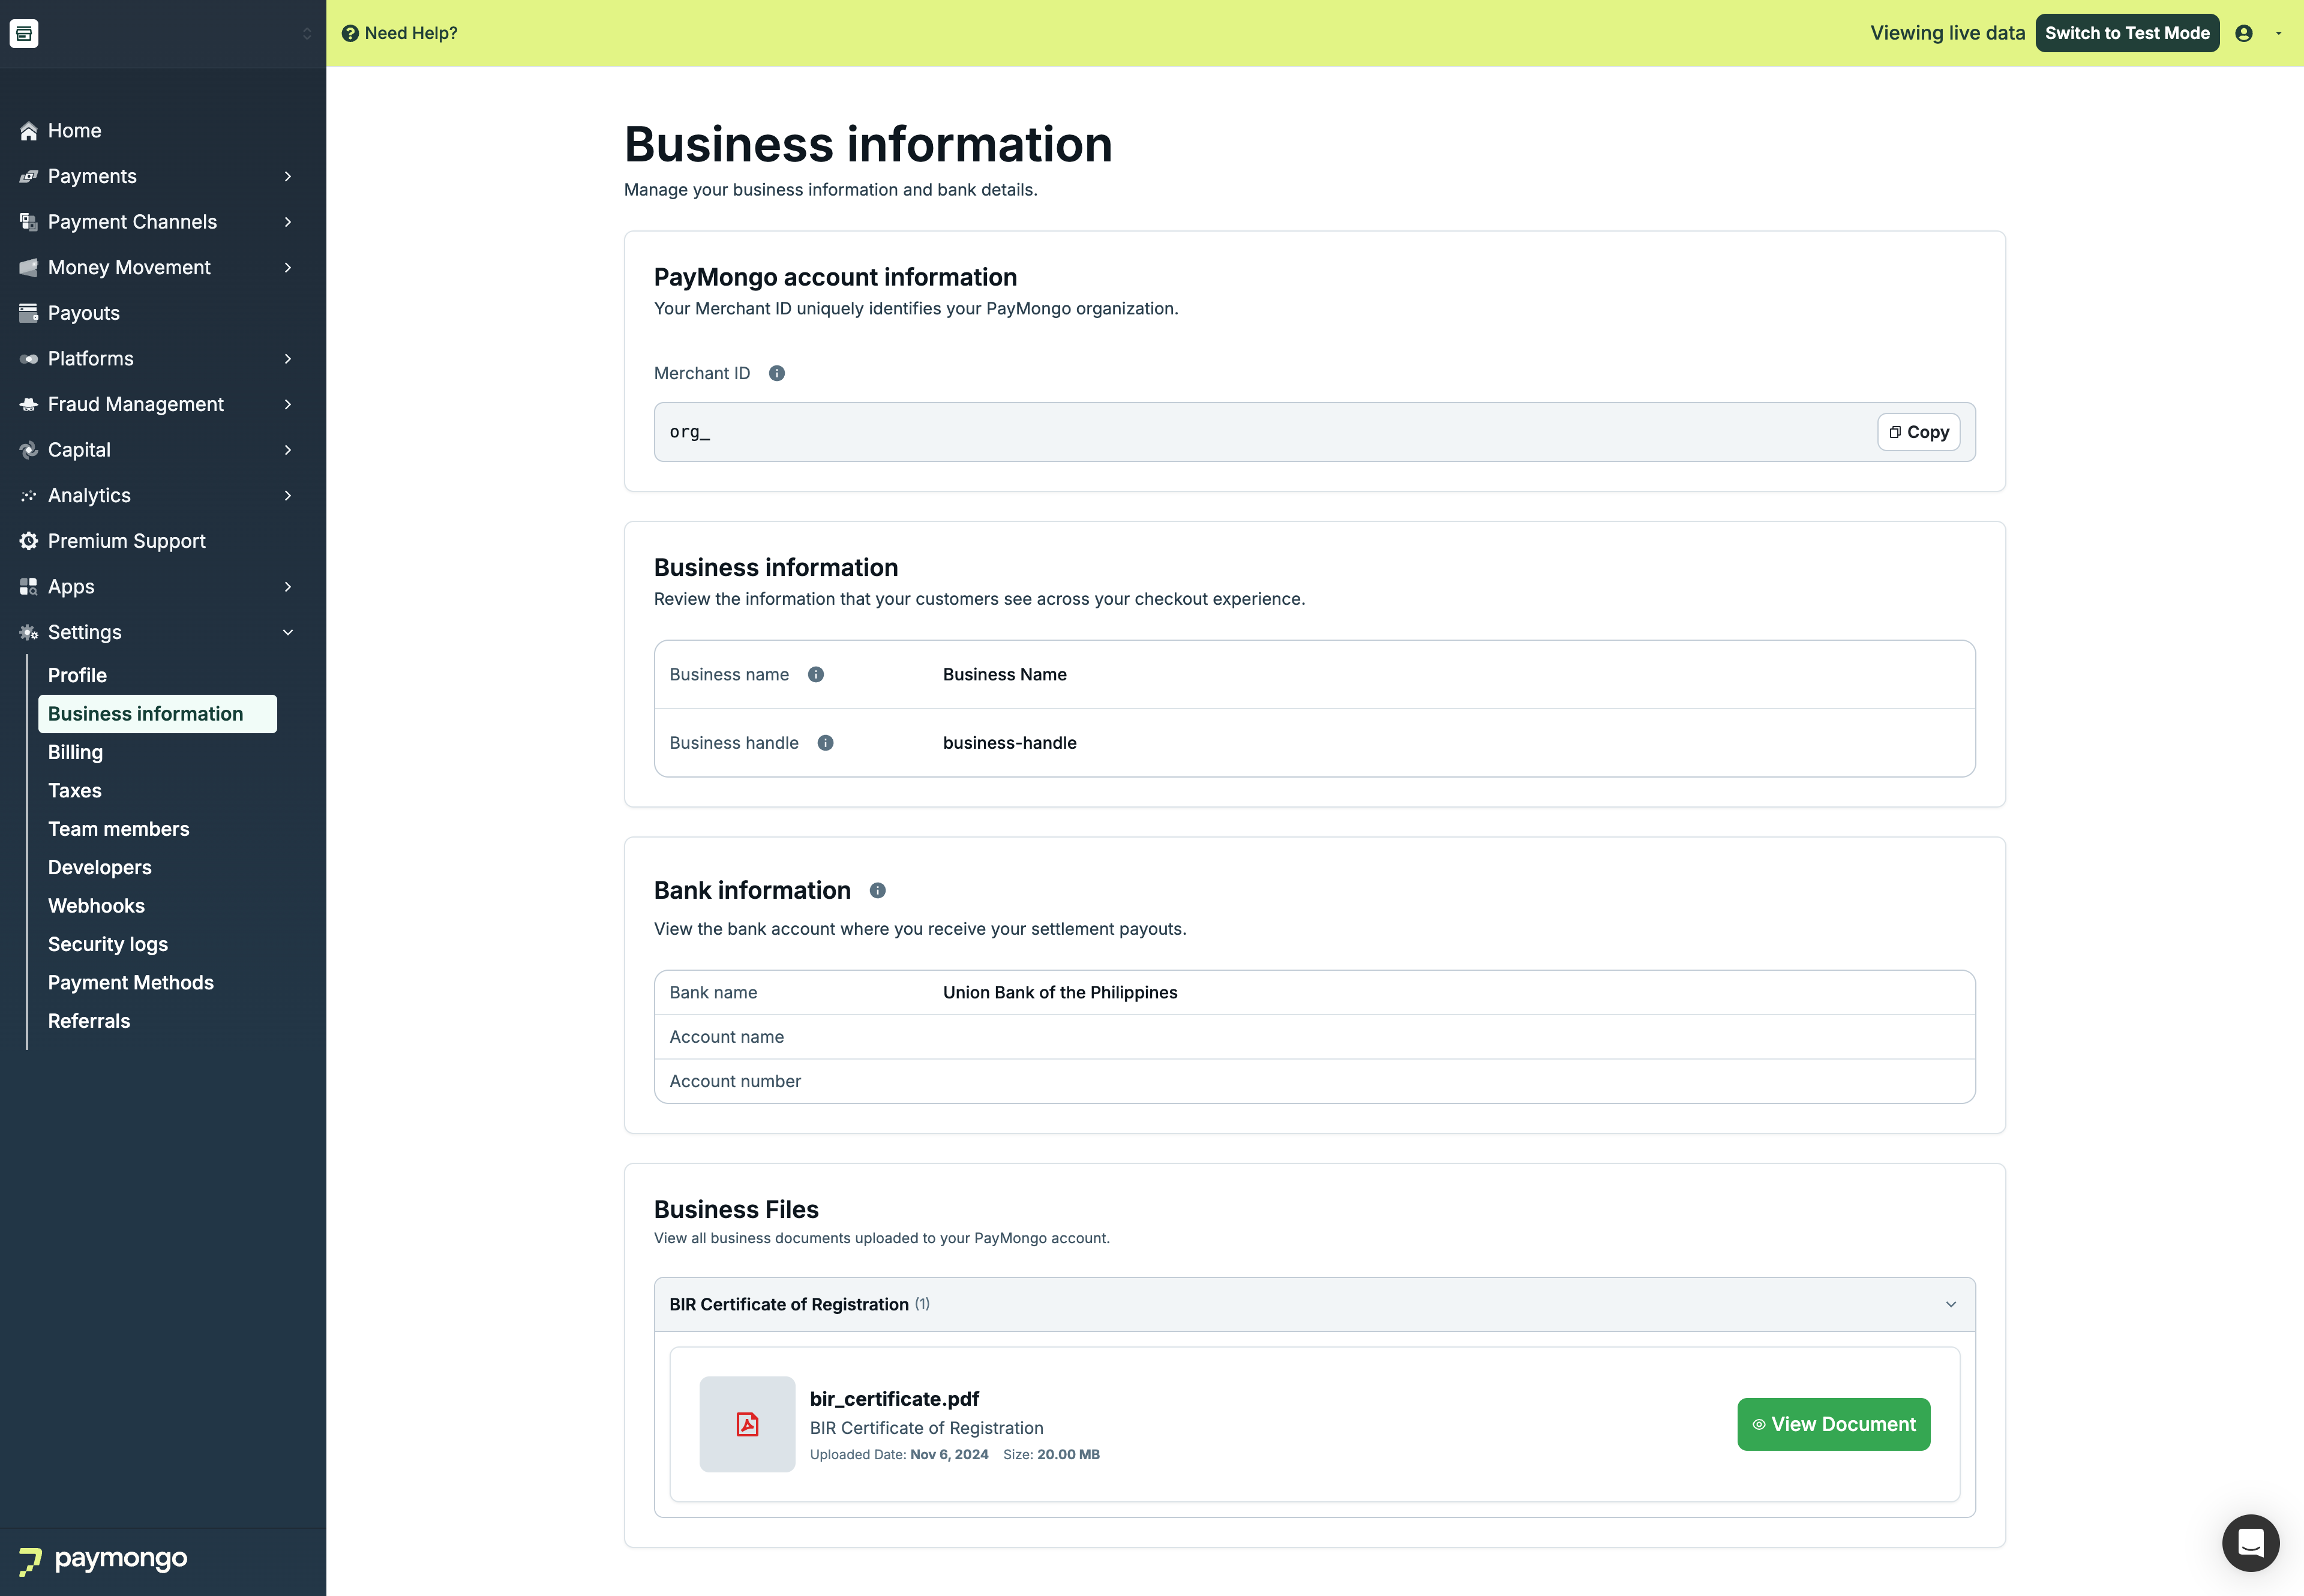
Task: Click the account avatar icon
Action: [x=2244, y=33]
